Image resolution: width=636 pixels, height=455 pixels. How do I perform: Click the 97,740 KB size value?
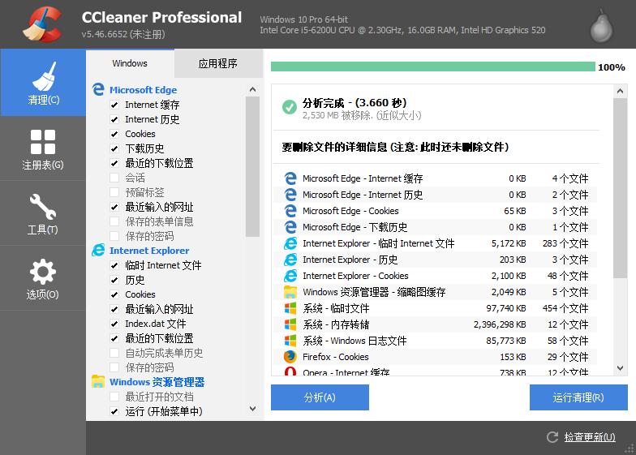(x=506, y=308)
